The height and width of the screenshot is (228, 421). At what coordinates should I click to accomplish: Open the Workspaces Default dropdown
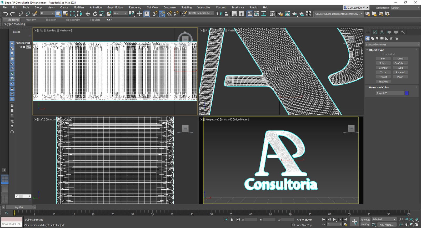pos(405,8)
